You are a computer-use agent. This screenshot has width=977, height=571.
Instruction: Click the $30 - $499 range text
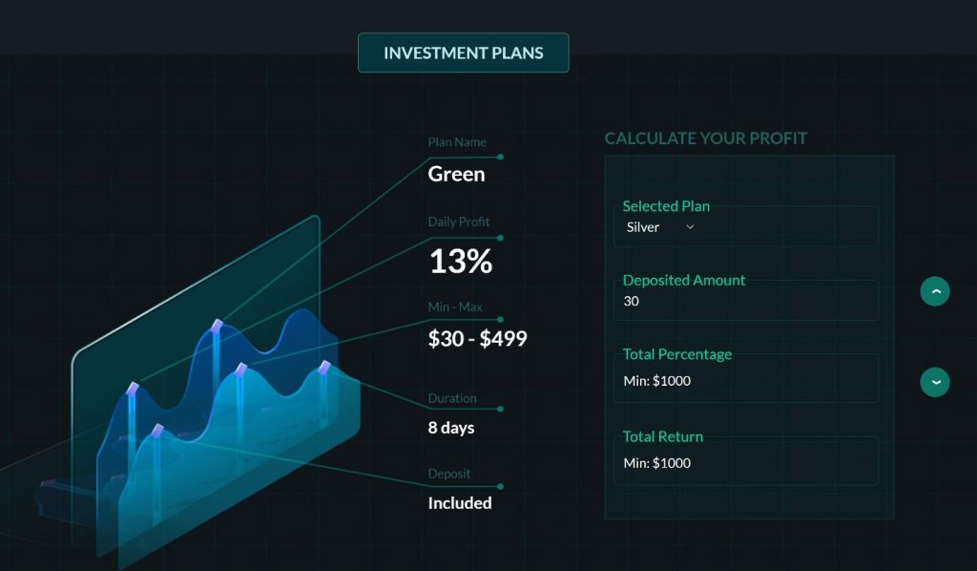click(477, 338)
